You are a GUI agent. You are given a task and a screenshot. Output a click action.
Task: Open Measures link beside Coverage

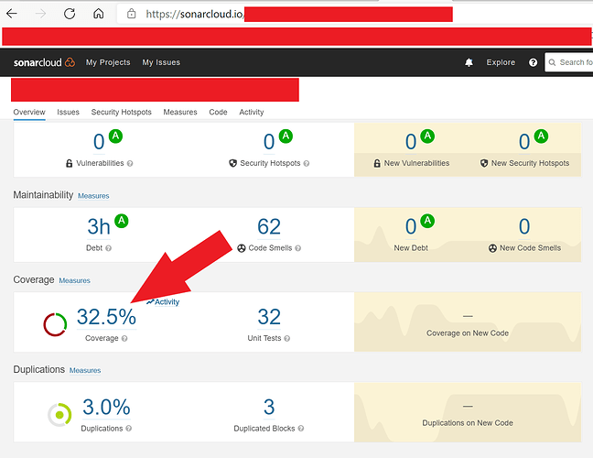coord(74,281)
